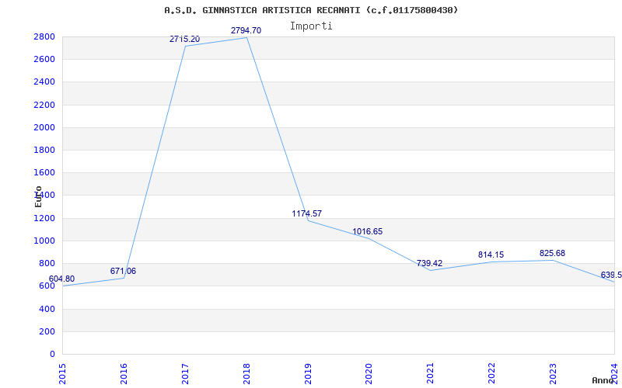Click the Euro axis label
Screen dimensions: 622x388
pos(38,196)
